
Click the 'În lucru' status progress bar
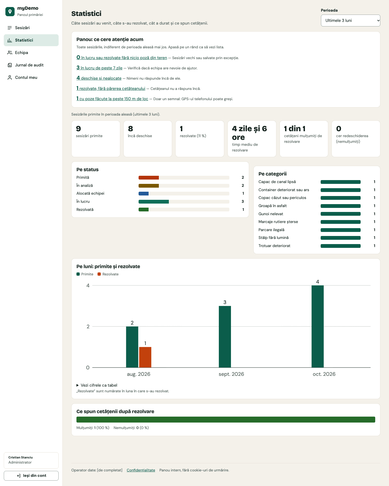[184, 202]
